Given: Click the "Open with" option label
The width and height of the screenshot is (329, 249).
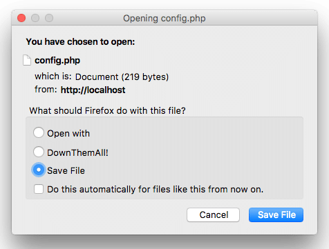Looking at the screenshot, I should point(68,133).
